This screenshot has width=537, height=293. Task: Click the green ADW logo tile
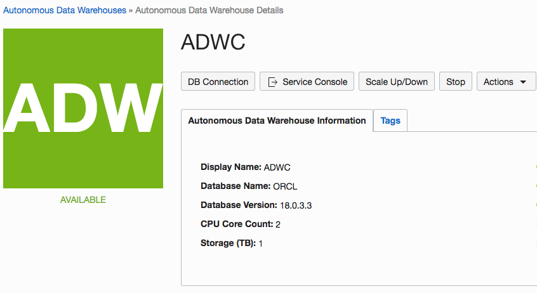point(83,108)
